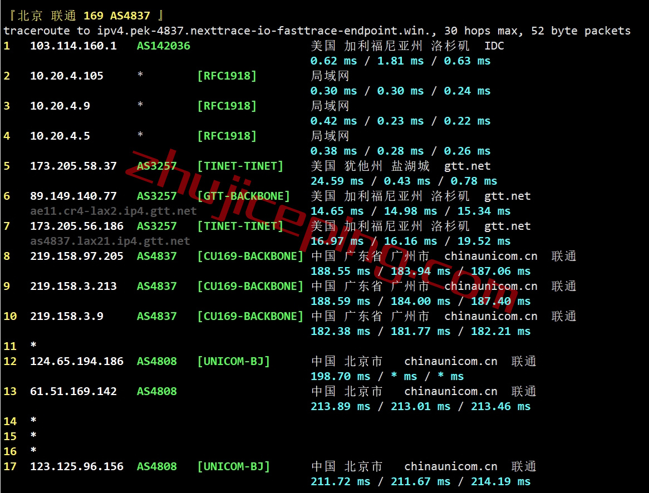Click the IP address 219.158.3.213
Viewport: 649px width, 493px height.
coord(73,286)
